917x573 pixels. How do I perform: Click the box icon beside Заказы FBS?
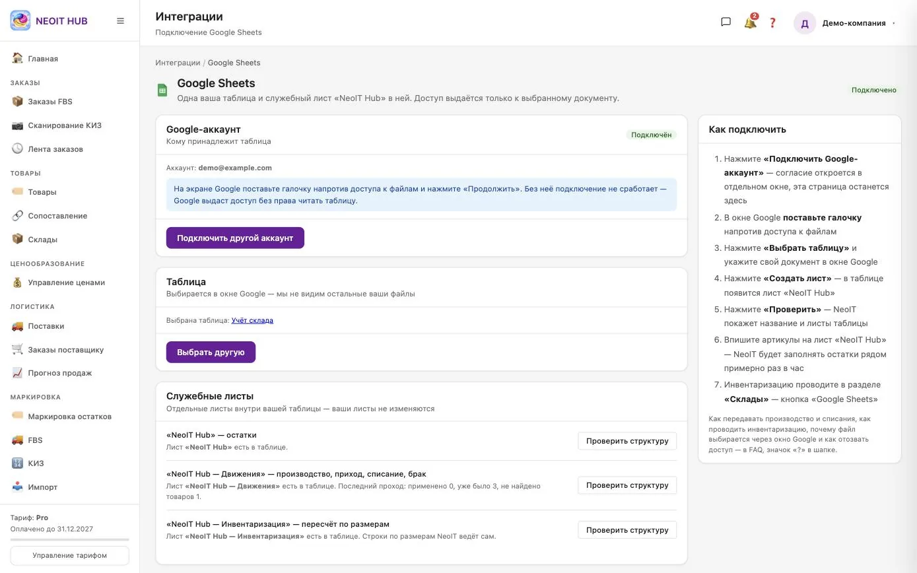(18, 101)
